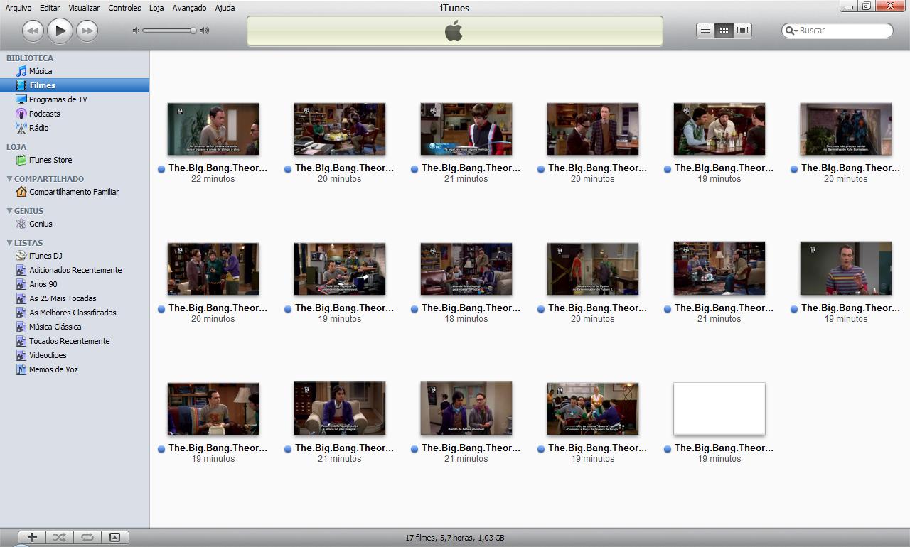Click the add playlist plus button
The image size is (910, 547).
click(x=32, y=538)
